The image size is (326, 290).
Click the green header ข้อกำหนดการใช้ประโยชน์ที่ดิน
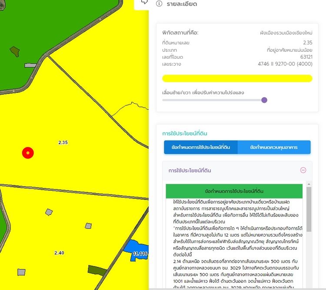[234, 191]
